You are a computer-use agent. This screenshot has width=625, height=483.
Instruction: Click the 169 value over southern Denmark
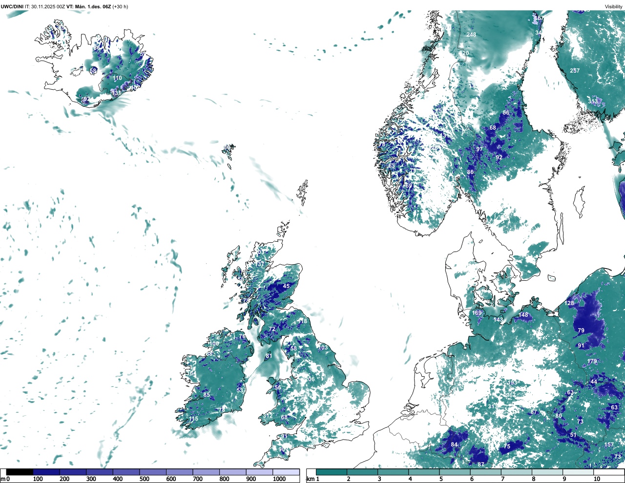pos(477,313)
